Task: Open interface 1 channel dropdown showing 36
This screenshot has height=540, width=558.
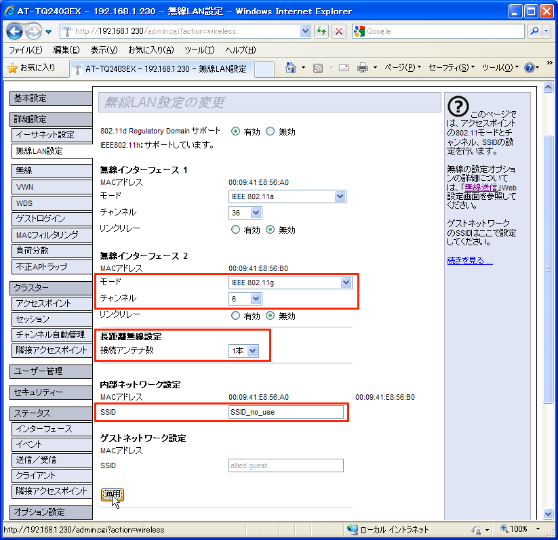Action: pos(245,213)
